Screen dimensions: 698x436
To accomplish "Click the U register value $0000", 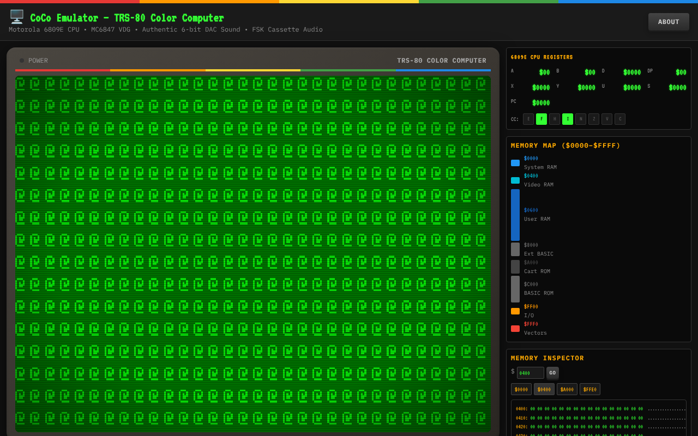I will click(633, 87).
